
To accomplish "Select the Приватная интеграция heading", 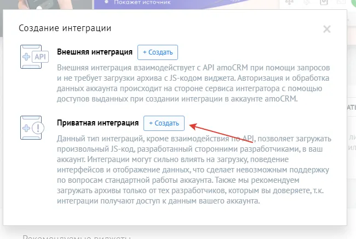I will [x=98, y=123].
